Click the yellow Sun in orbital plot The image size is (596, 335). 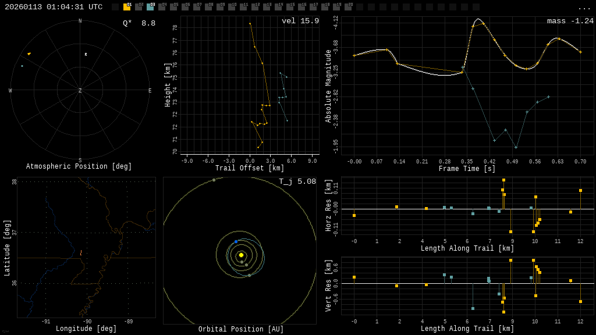pyautogui.click(x=241, y=255)
